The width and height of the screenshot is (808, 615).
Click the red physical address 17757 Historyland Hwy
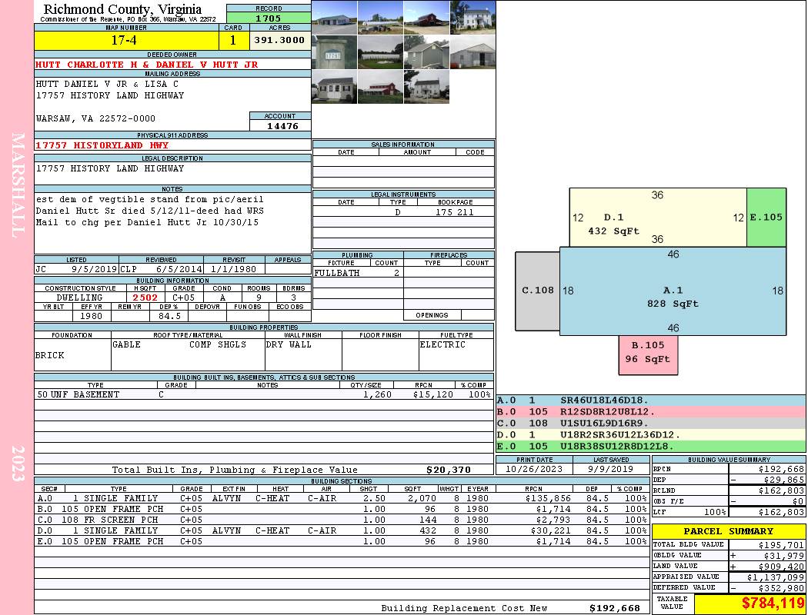point(102,145)
